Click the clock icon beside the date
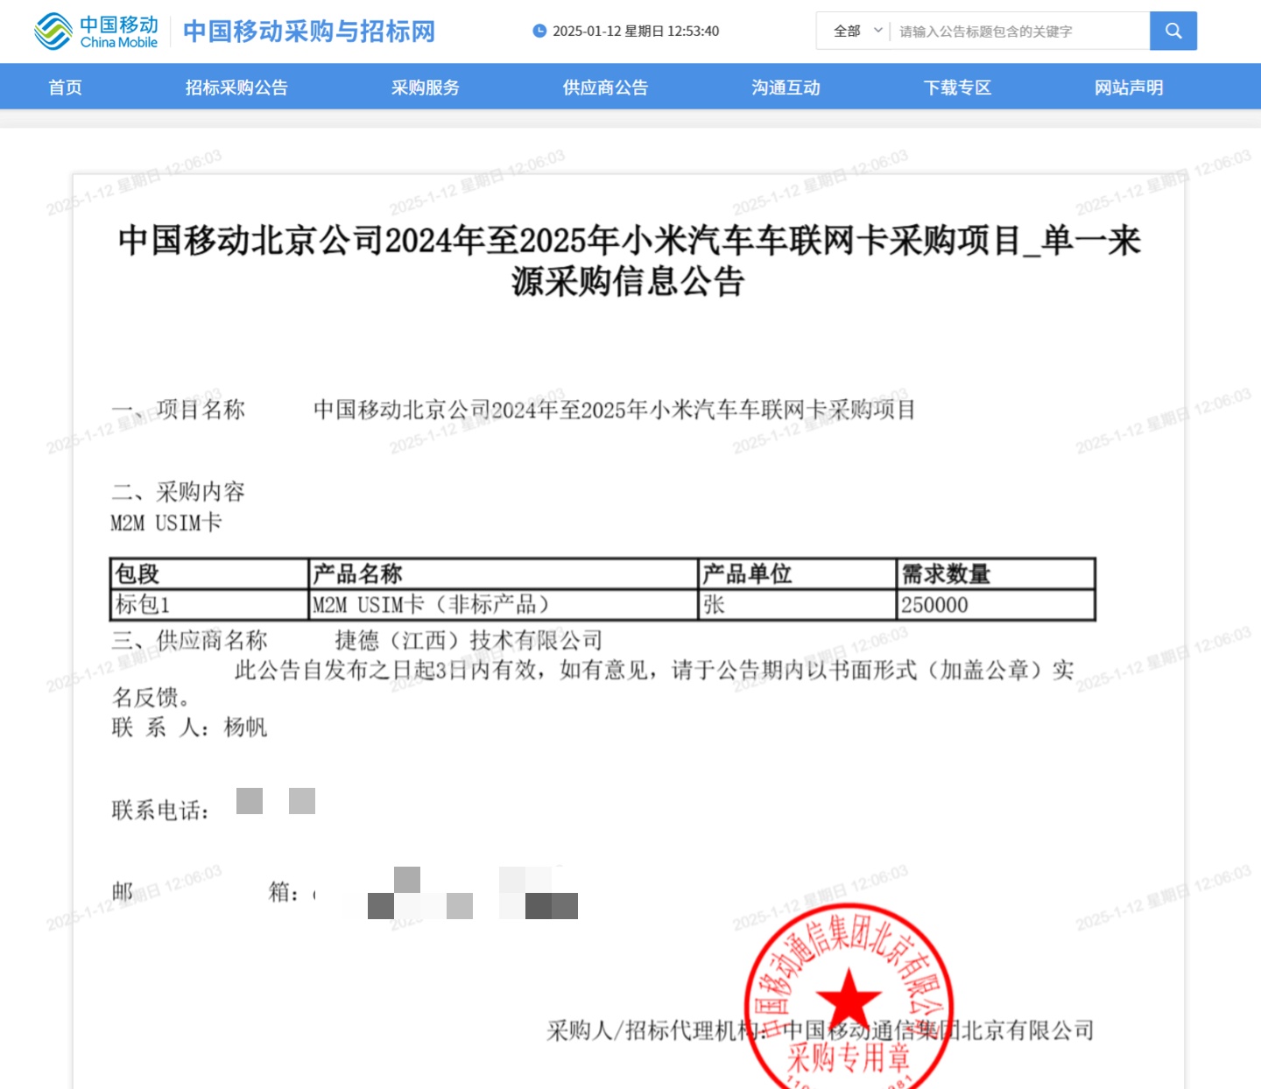1261x1089 pixels. [x=539, y=31]
